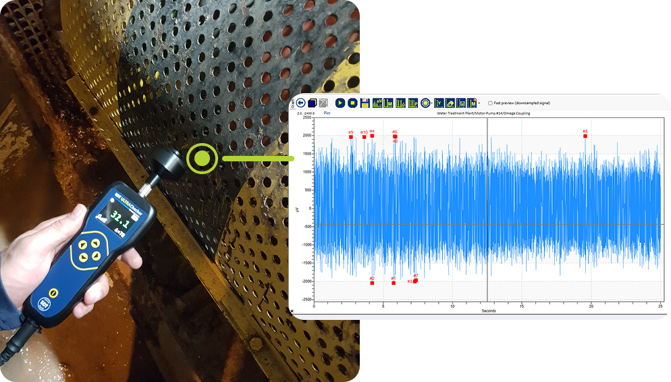Image resolution: width=671 pixels, height=382 pixels.
Task: Click the marker M chart icon
Action: tap(389, 103)
